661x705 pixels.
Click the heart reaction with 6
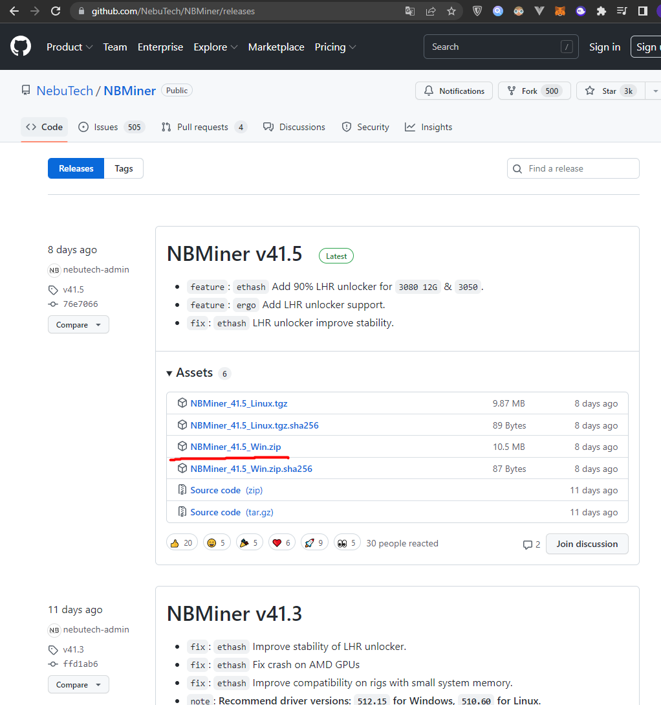(x=282, y=543)
